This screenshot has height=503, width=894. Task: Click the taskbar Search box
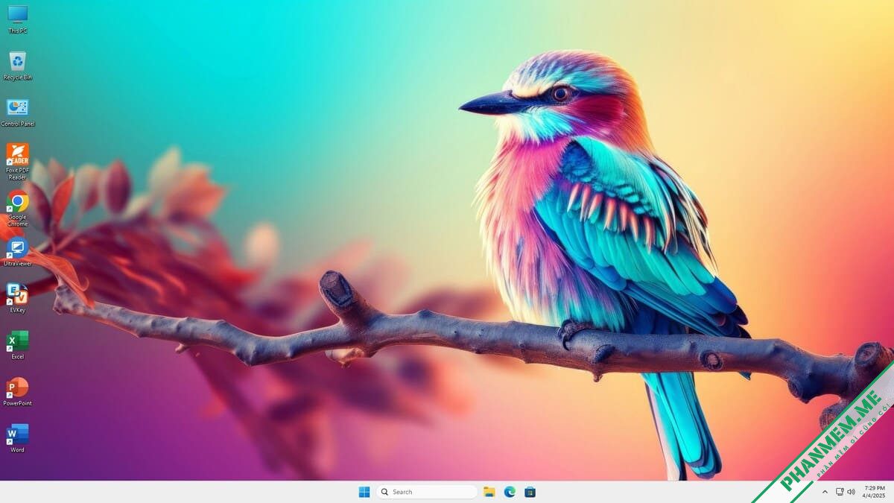coord(427,492)
